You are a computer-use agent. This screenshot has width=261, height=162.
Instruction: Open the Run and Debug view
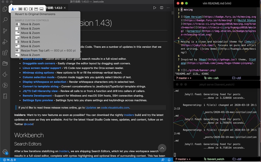5,42
